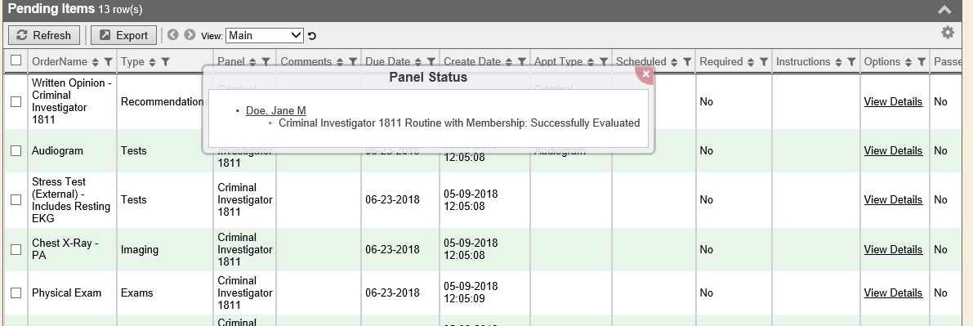Go to previous page arrow icon
This screenshot has height=326, width=973.
coord(173,35)
